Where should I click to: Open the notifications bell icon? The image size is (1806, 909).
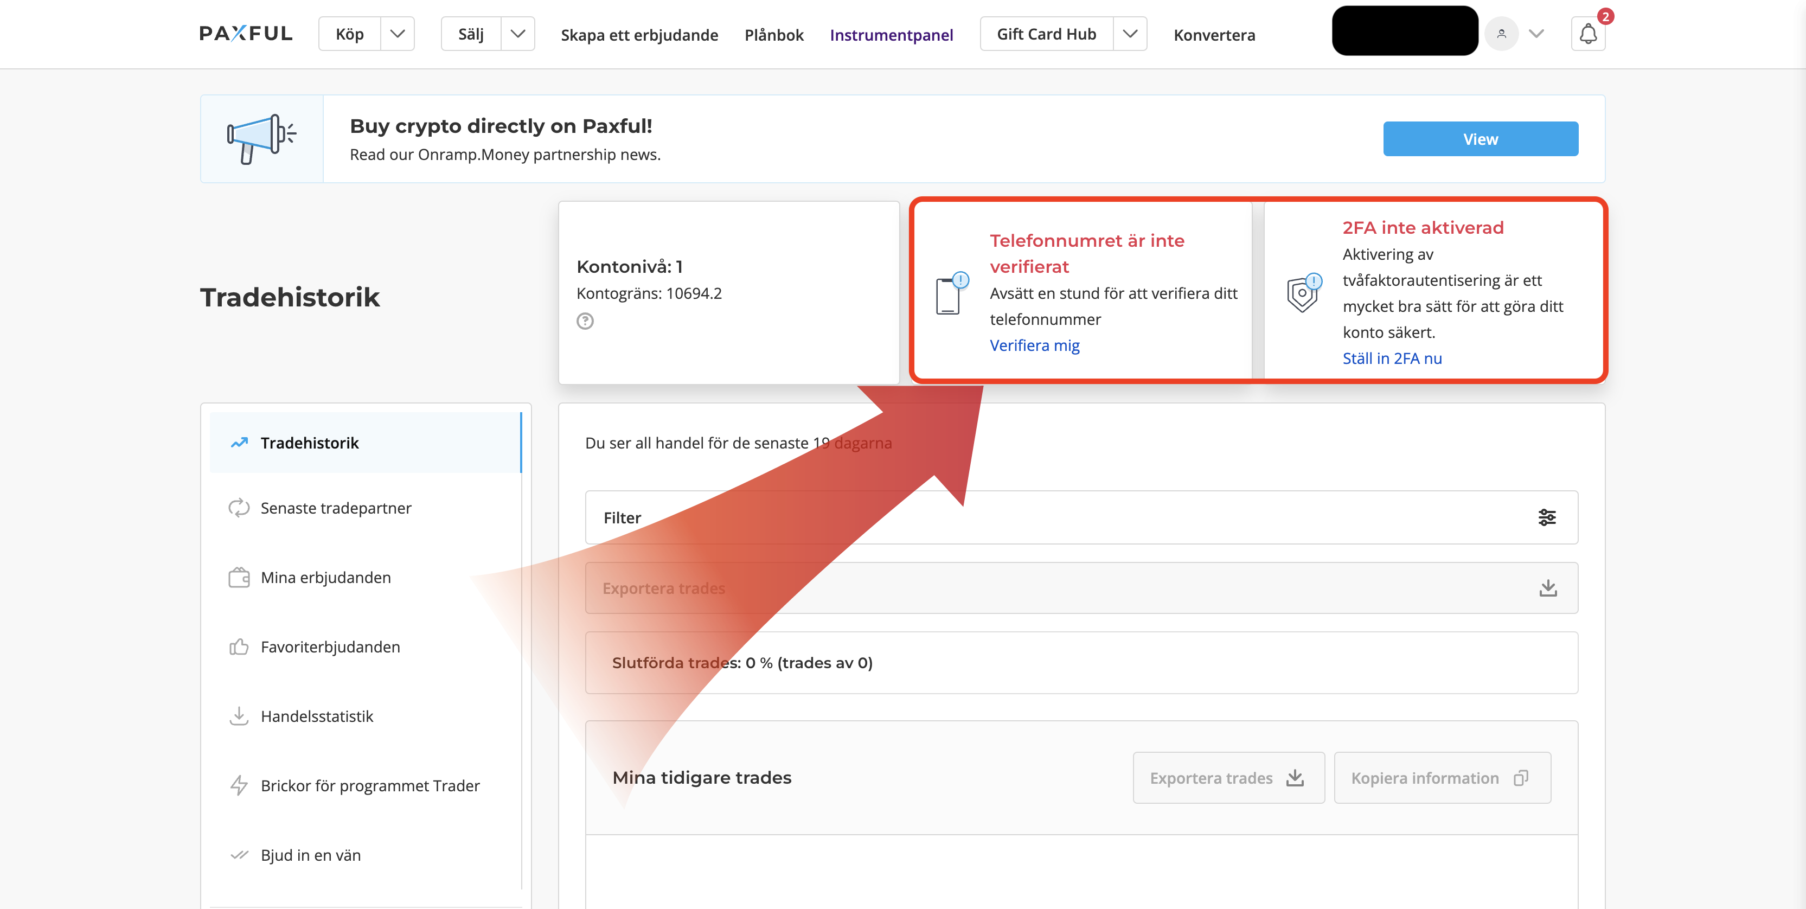[x=1587, y=34]
